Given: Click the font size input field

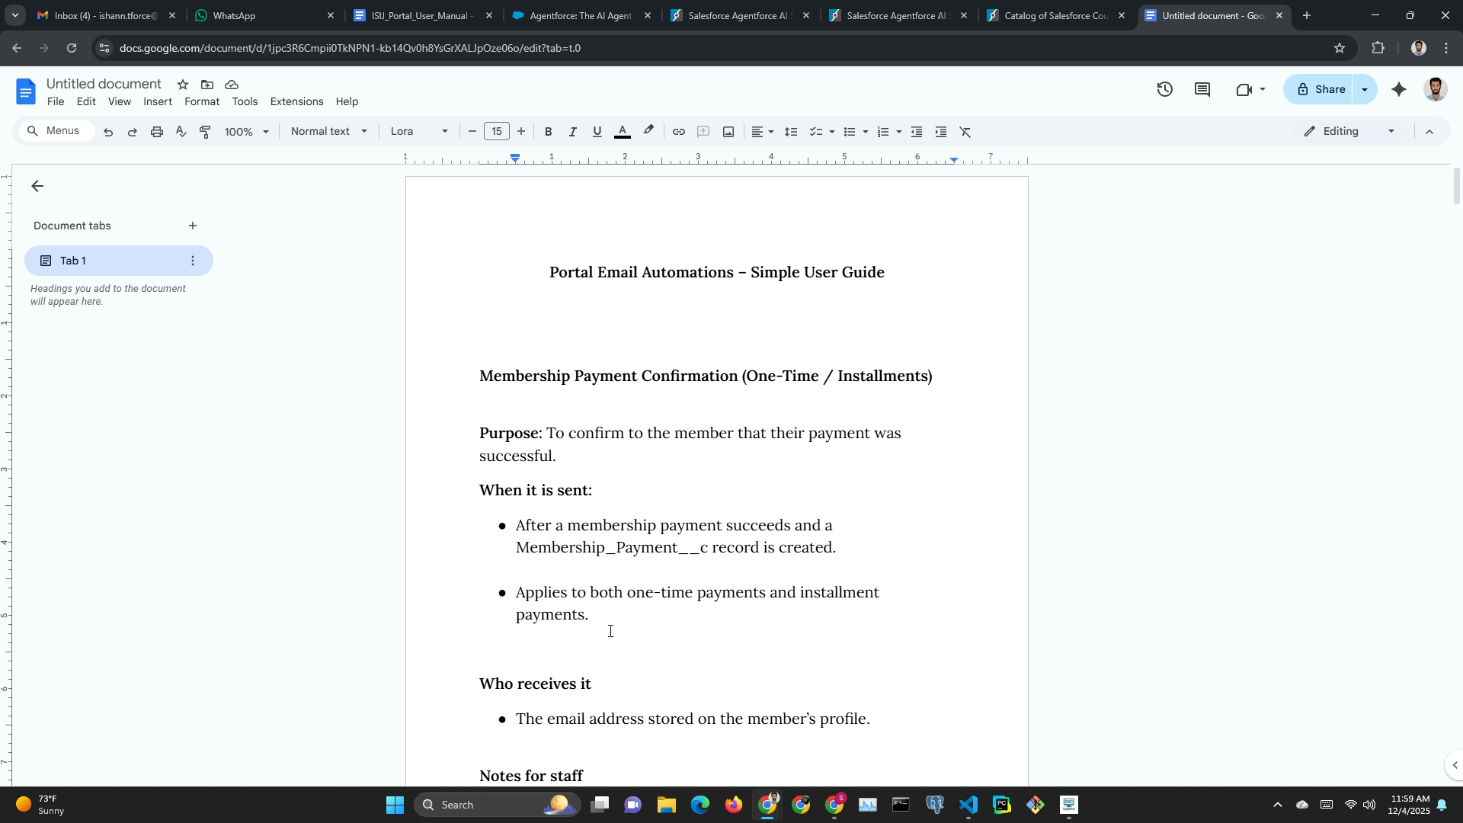Looking at the screenshot, I should tap(497, 132).
